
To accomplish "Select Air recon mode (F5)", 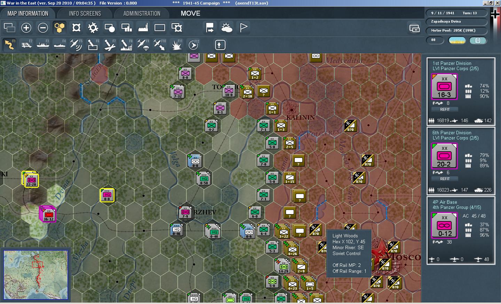I will point(76,45).
